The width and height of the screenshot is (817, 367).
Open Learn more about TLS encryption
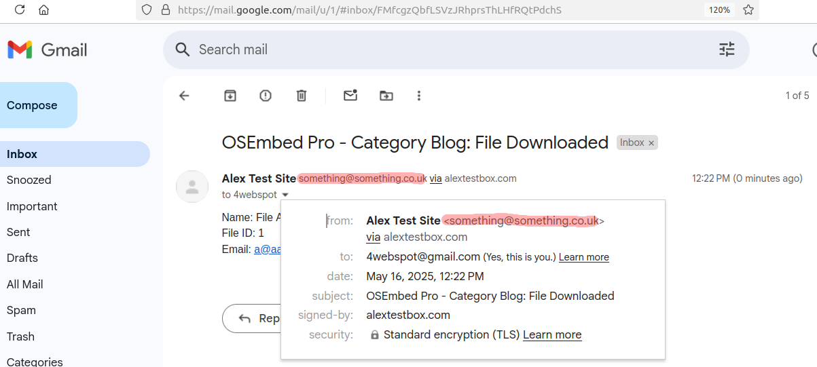(552, 334)
